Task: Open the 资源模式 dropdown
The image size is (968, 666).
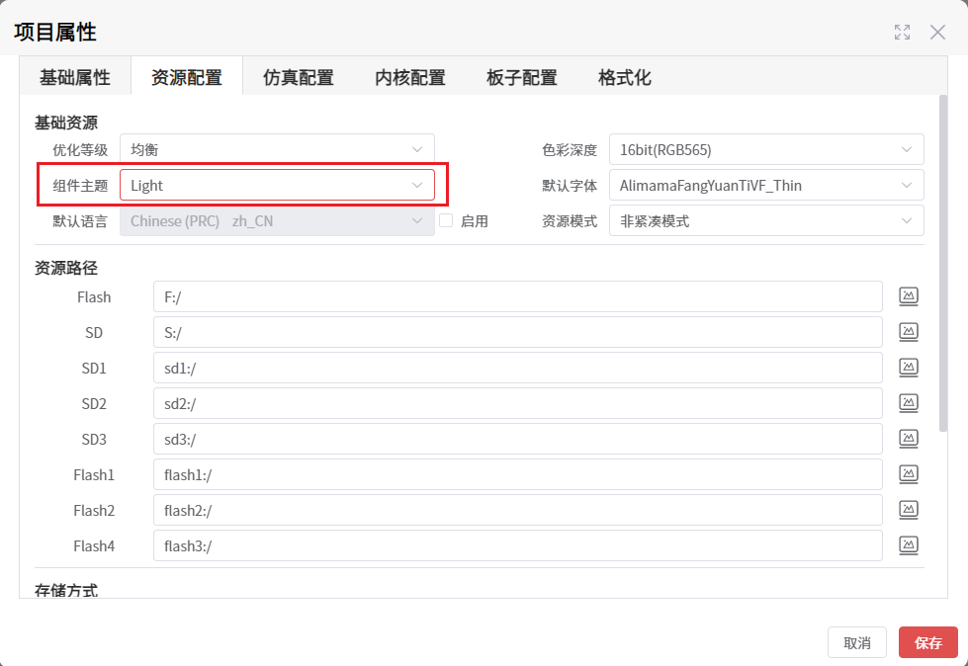Action: 765,220
